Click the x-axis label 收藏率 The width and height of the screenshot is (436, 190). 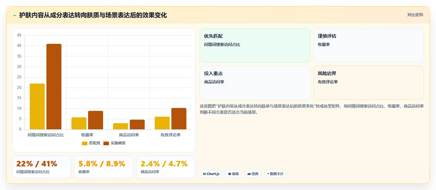point(87,135)
